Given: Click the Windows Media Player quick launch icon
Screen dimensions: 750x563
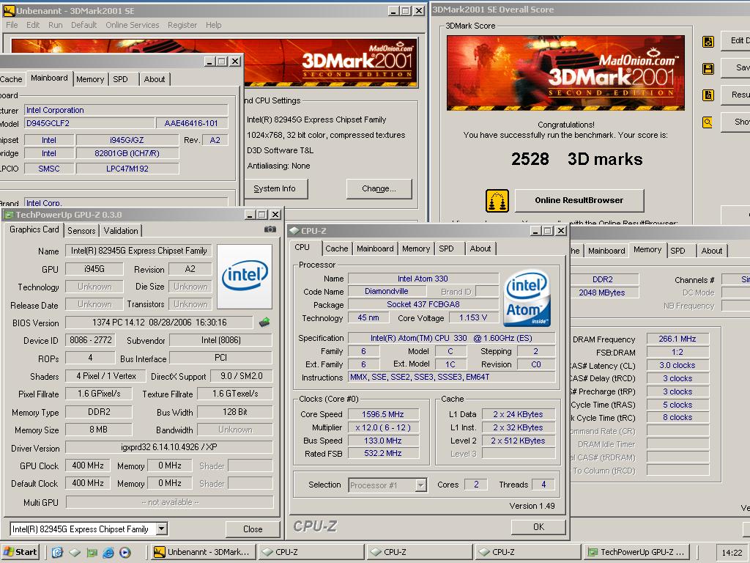Looking at the screenshot, I should 125,553.
